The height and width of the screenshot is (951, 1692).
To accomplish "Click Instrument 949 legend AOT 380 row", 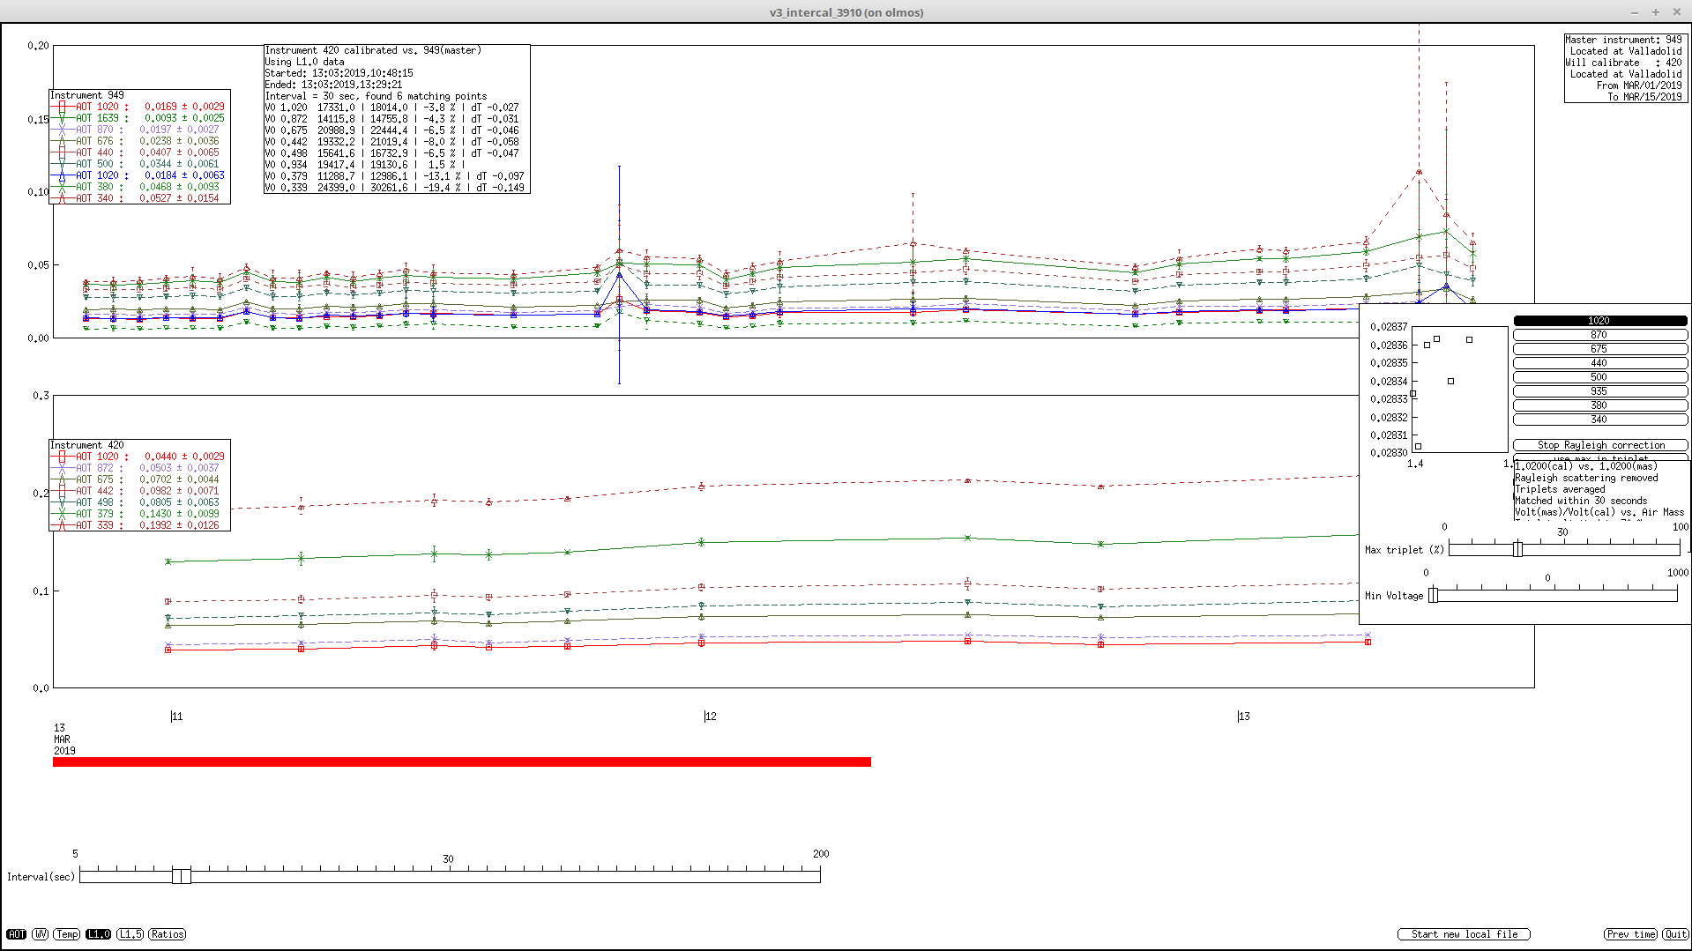I will point(139,187).
